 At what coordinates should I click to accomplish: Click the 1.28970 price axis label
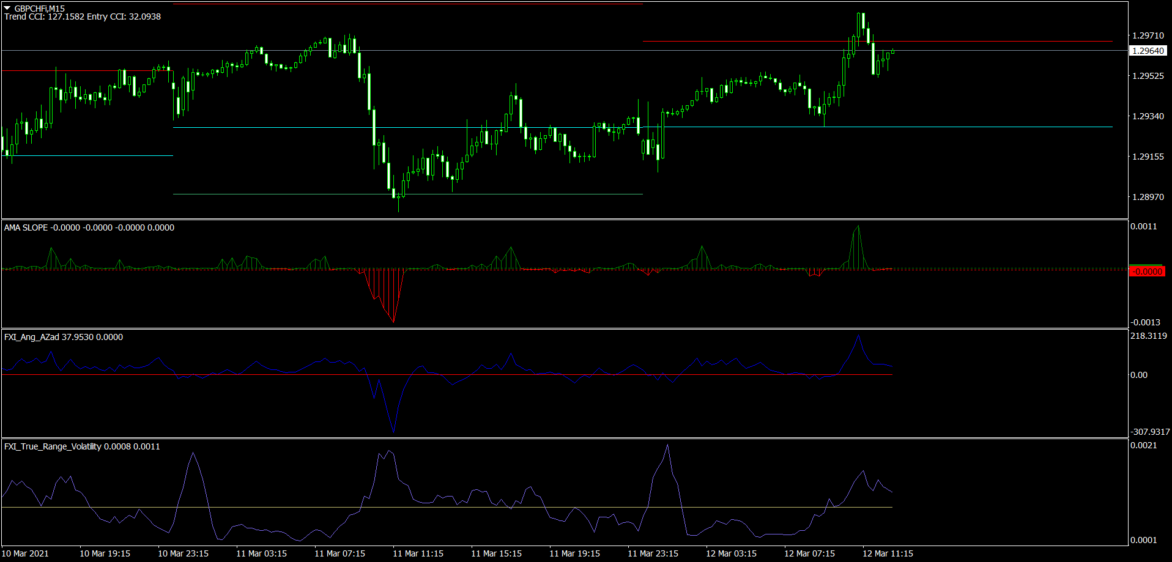pyautogui.click(x=1148, y=197)
